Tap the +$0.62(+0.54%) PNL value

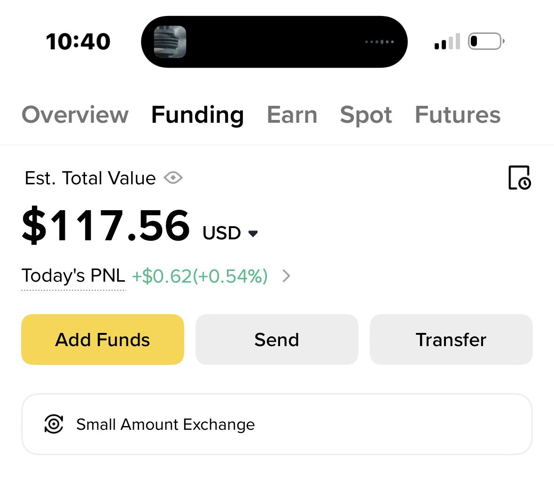200,276
